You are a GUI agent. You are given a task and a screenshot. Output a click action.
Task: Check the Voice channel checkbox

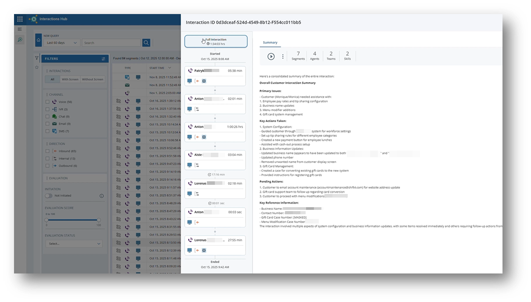pyautogui.click(x=48, y=102)
